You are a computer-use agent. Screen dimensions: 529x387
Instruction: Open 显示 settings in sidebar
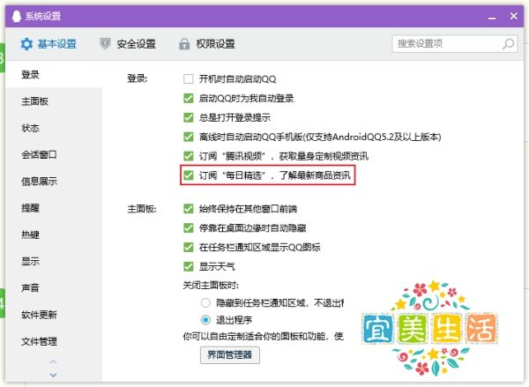54,261
